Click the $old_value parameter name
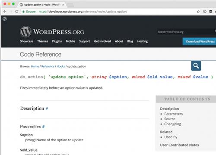Screen dimensions: 216x155 pos(29,150)
